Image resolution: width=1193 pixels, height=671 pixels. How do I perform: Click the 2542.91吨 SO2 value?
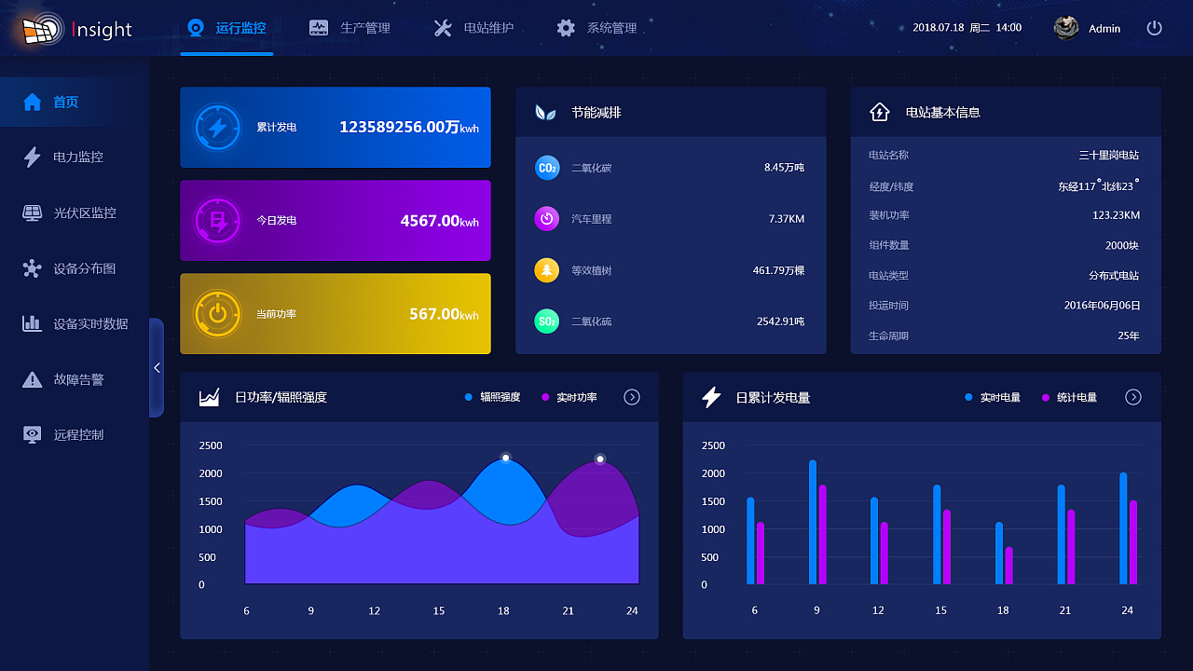click(780, 322)
